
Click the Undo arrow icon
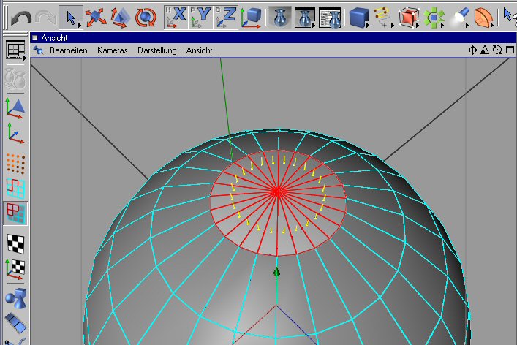[x=20, y=16]
